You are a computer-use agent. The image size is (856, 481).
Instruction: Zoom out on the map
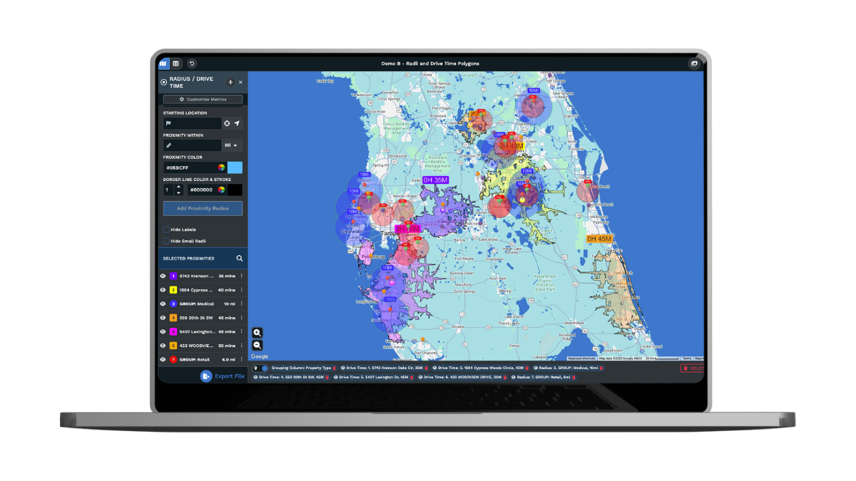[258, 345]
